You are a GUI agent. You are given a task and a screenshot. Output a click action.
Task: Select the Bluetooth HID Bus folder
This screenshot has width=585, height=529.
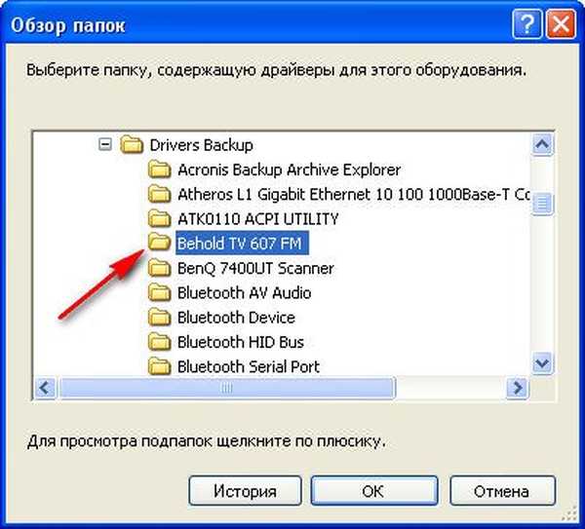pyautogui.click(x=240, y=342)
